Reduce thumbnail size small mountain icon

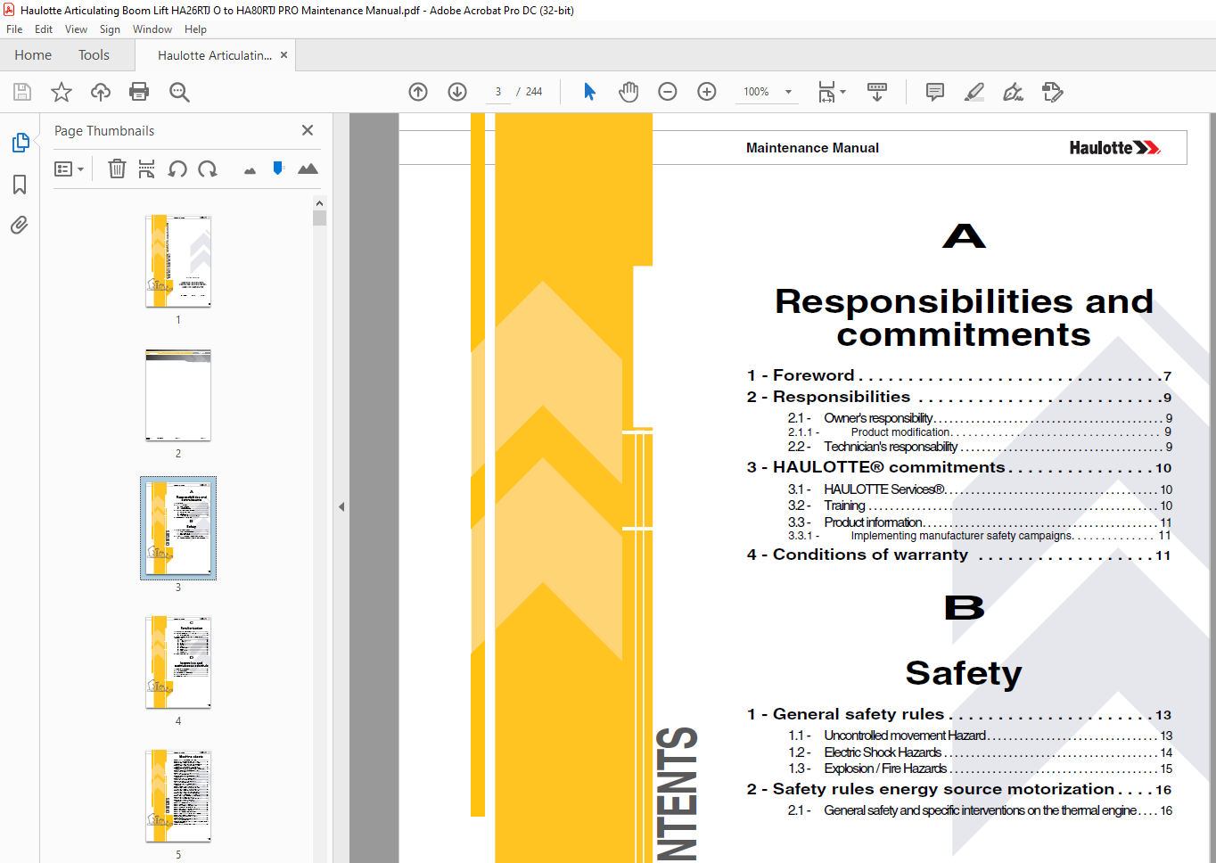click(250, 170)
